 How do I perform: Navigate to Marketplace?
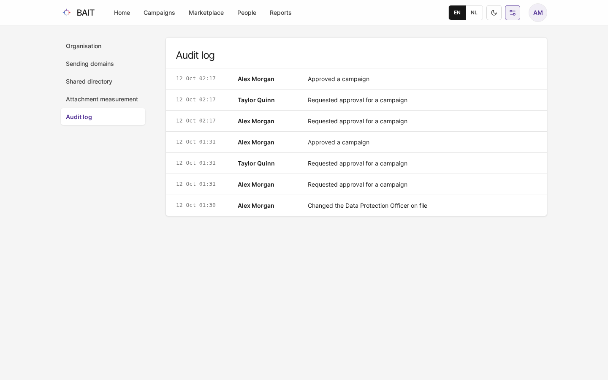click(x=206, y=13)
